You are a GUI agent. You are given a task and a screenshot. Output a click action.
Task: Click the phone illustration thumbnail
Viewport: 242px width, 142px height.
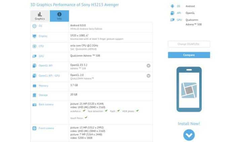[x=189, y=89]
